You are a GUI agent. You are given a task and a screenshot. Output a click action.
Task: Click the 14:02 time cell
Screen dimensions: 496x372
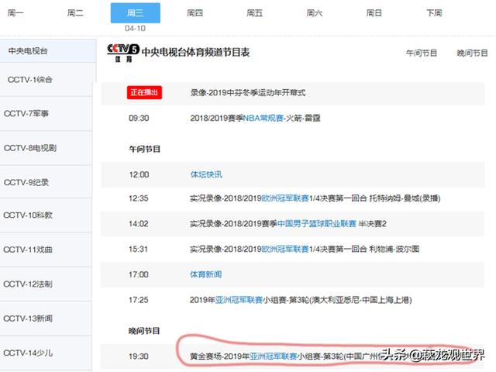click(x=139, y=224)
